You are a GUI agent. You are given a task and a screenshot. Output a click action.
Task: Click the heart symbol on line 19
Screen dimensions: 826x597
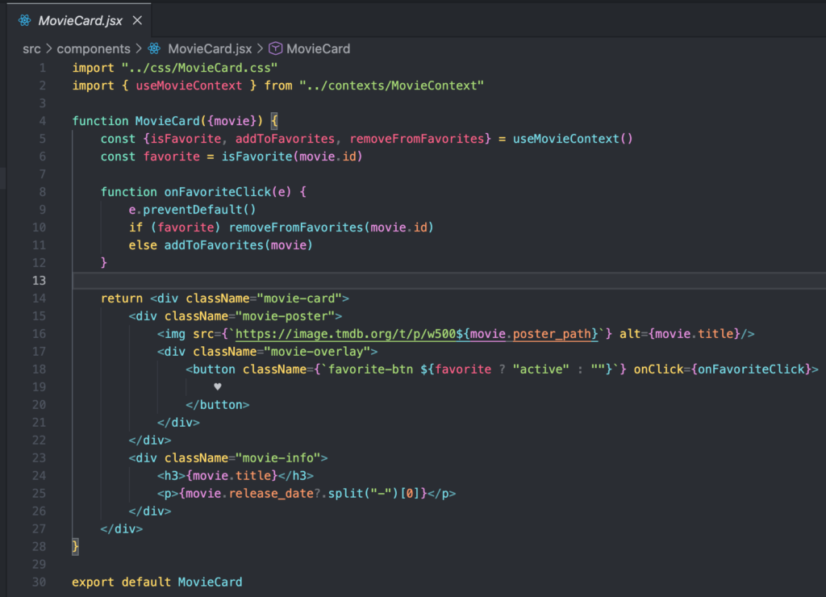(x=218, y=386)
